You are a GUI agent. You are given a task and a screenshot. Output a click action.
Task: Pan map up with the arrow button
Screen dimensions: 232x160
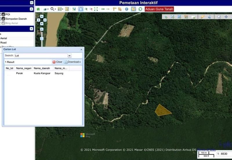(42, 16)
